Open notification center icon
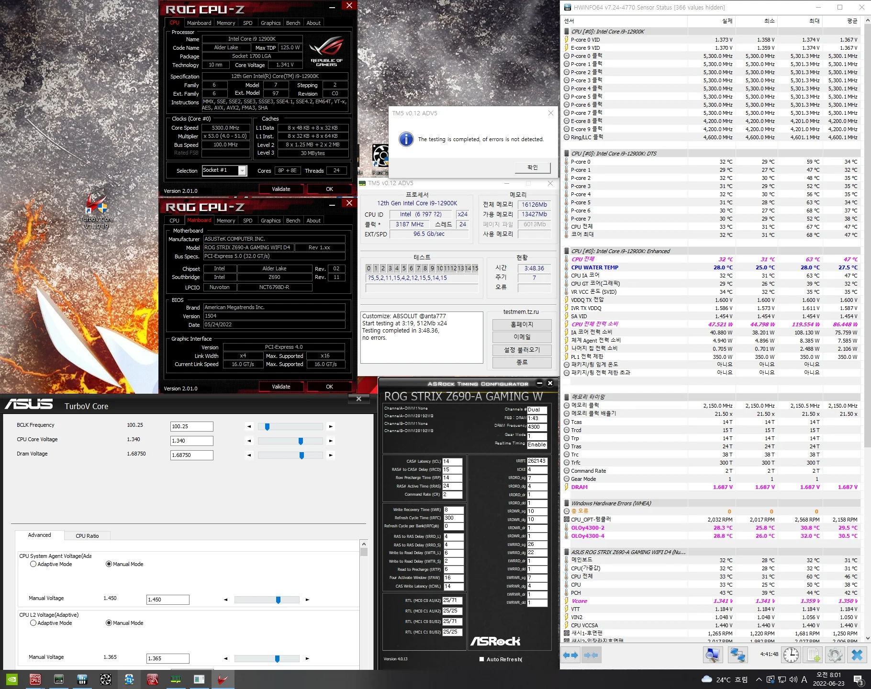The height and width of the screenshot is (689, 871). pos(859,680)
